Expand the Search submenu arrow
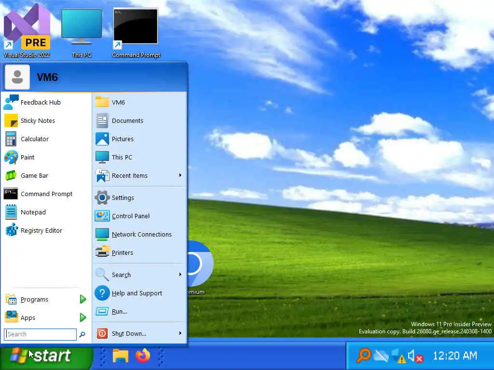Image resolution: width=494 pixels, height=370 pixels. click(180, 274)
